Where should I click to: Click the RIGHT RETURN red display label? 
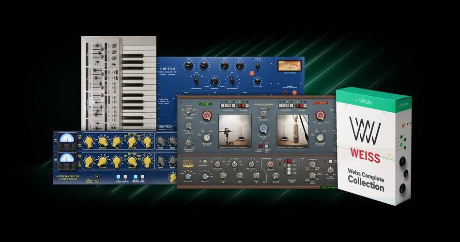coord(320,104)
